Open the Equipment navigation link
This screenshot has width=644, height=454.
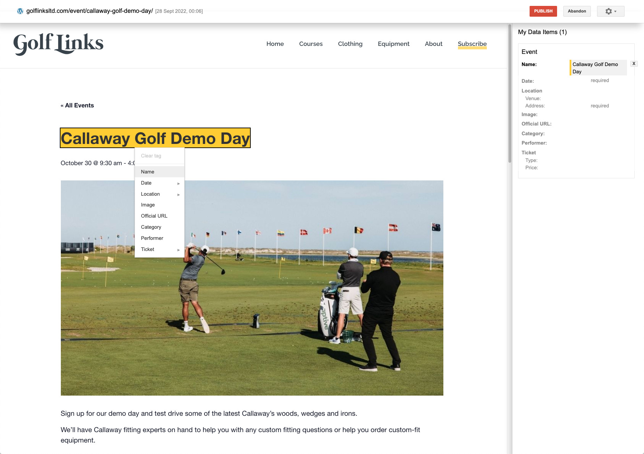394,44
